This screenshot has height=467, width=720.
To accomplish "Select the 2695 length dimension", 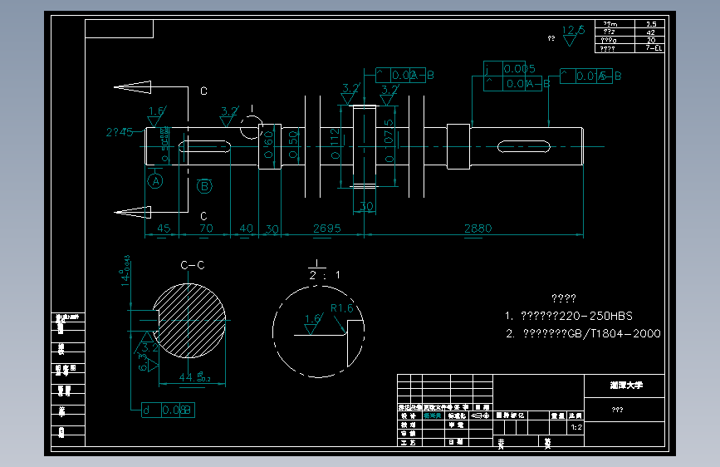I will pyautogui.click(x=327, y=229).
